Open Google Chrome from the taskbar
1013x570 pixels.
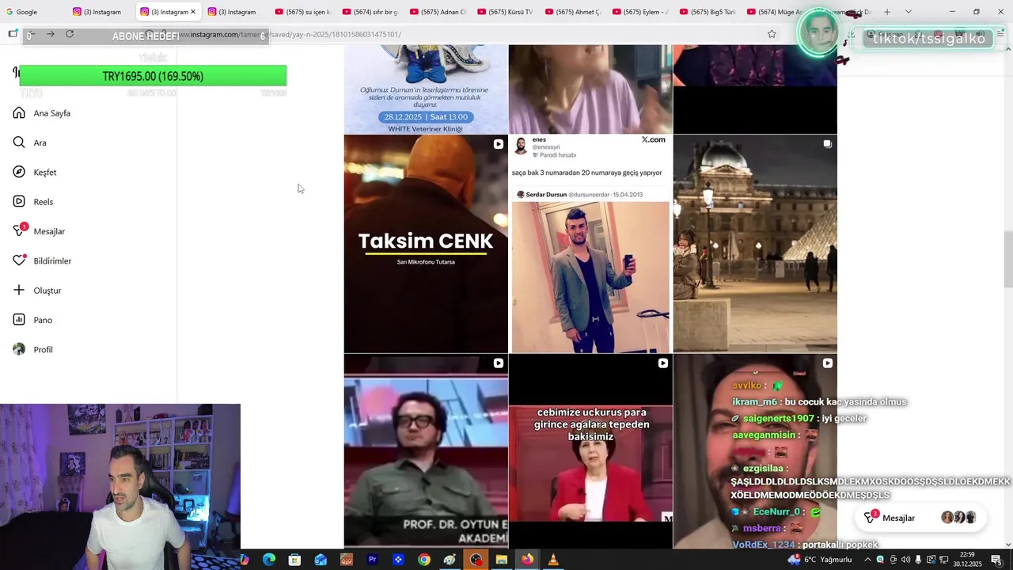[424, 560]
